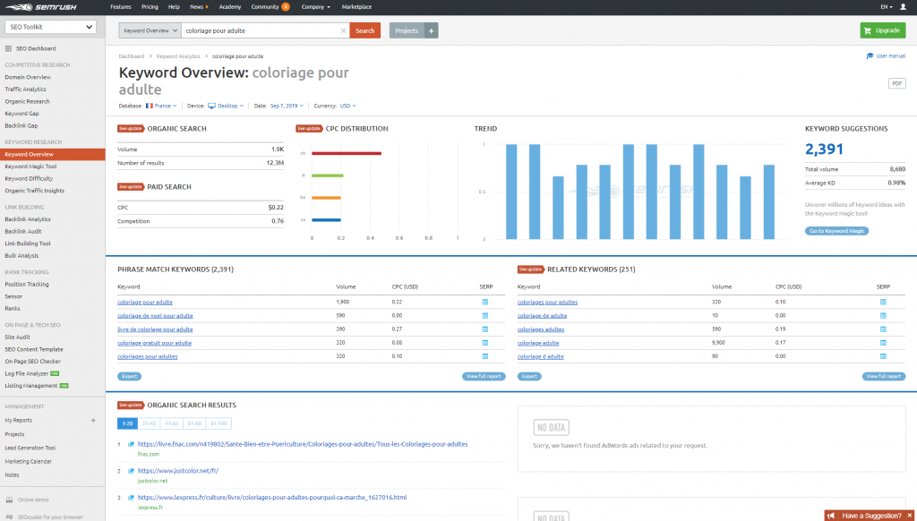Select results page 41-60 tab
This screenshot has height=521, width=917.
[171, 423]
